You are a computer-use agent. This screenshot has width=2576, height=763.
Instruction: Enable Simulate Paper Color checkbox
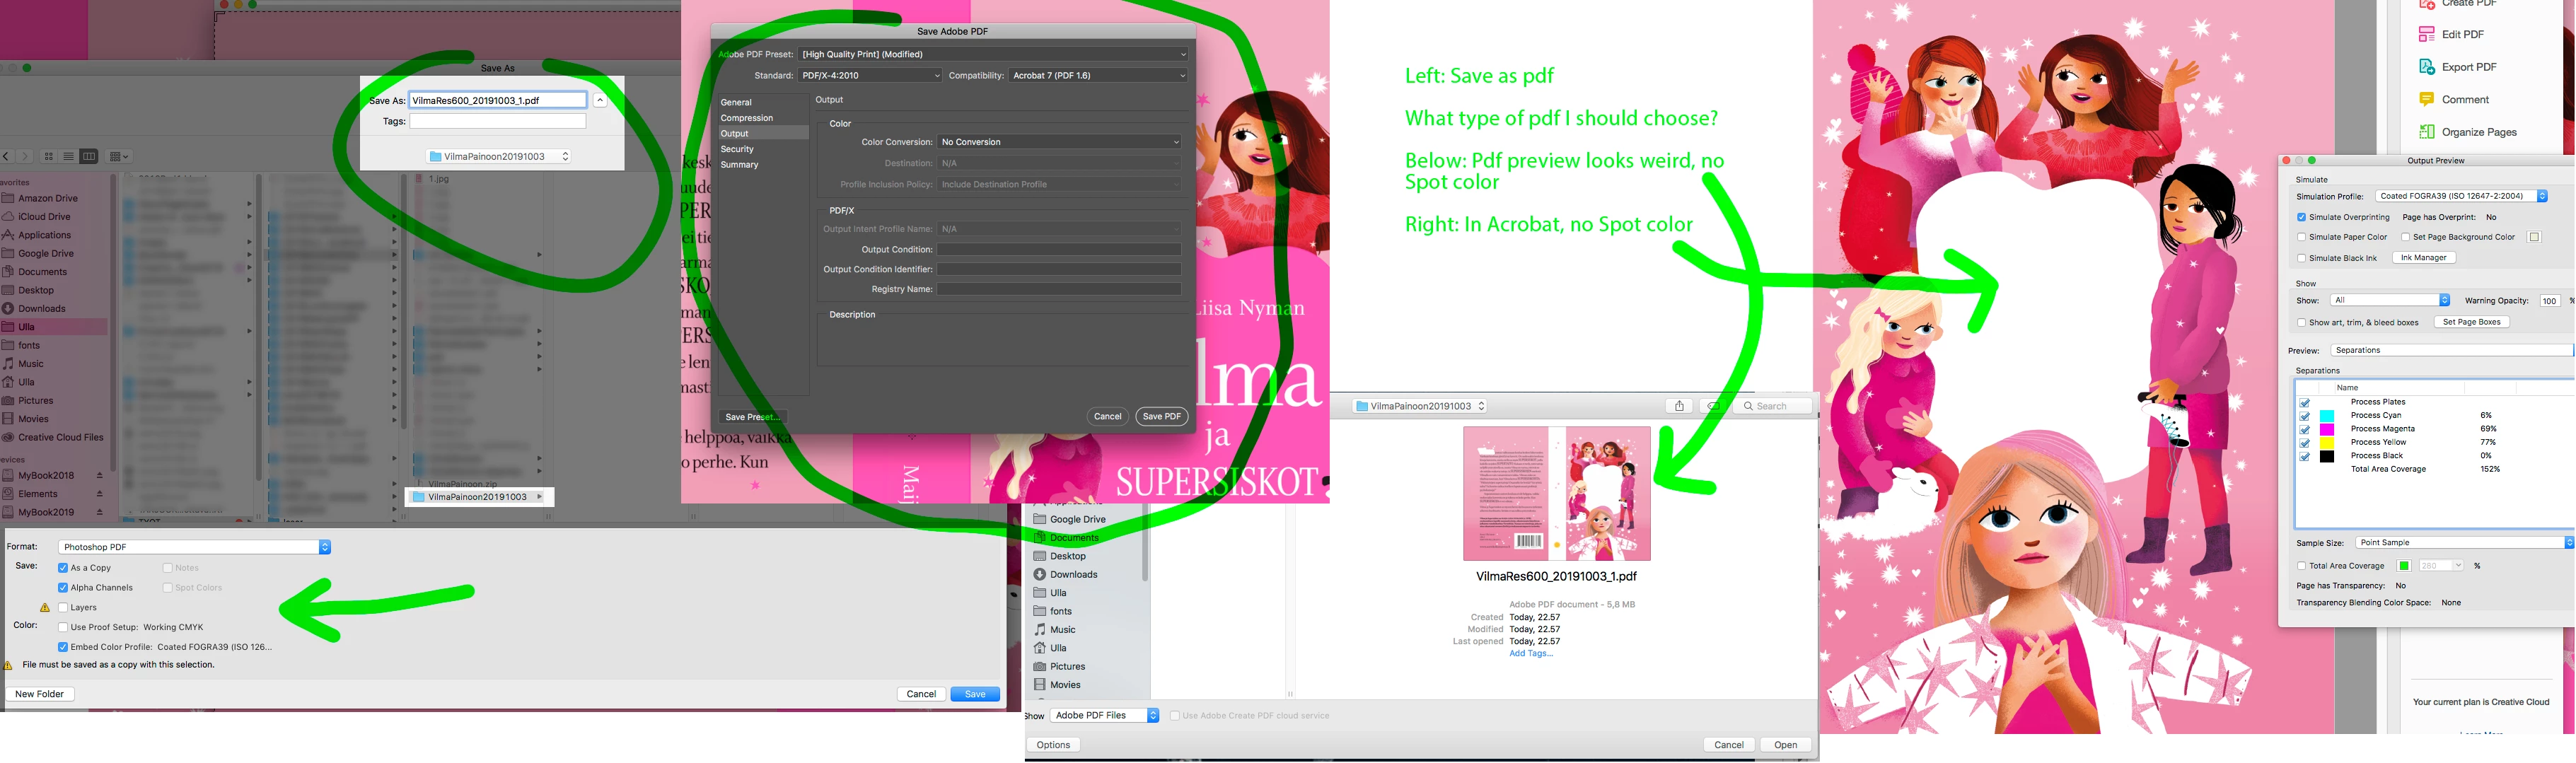(2301, 237)
